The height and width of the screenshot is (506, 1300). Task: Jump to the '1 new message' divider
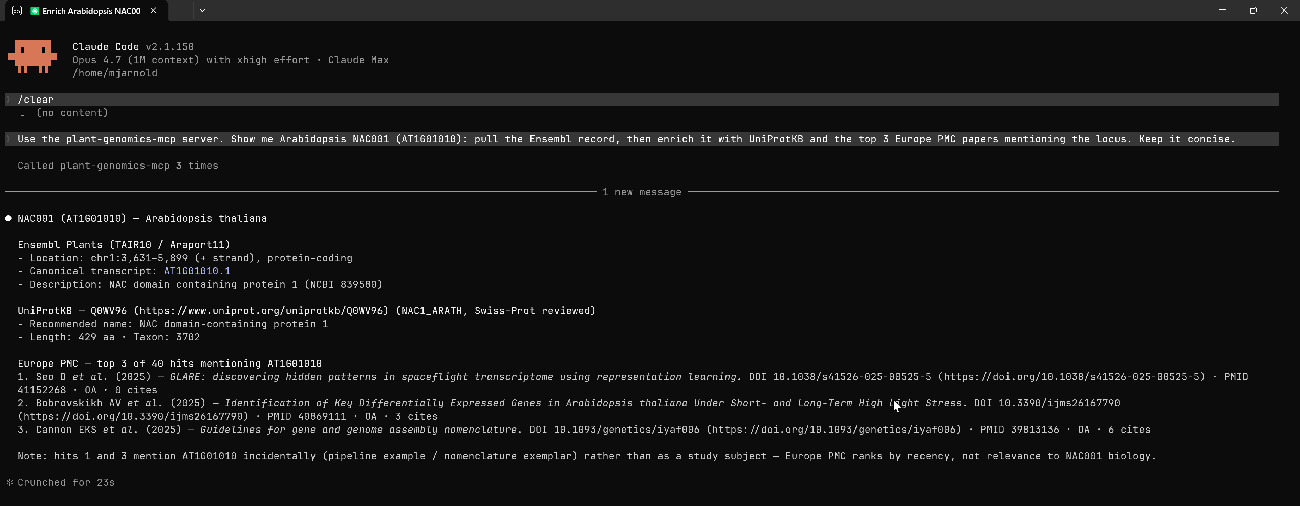(642, 192)
